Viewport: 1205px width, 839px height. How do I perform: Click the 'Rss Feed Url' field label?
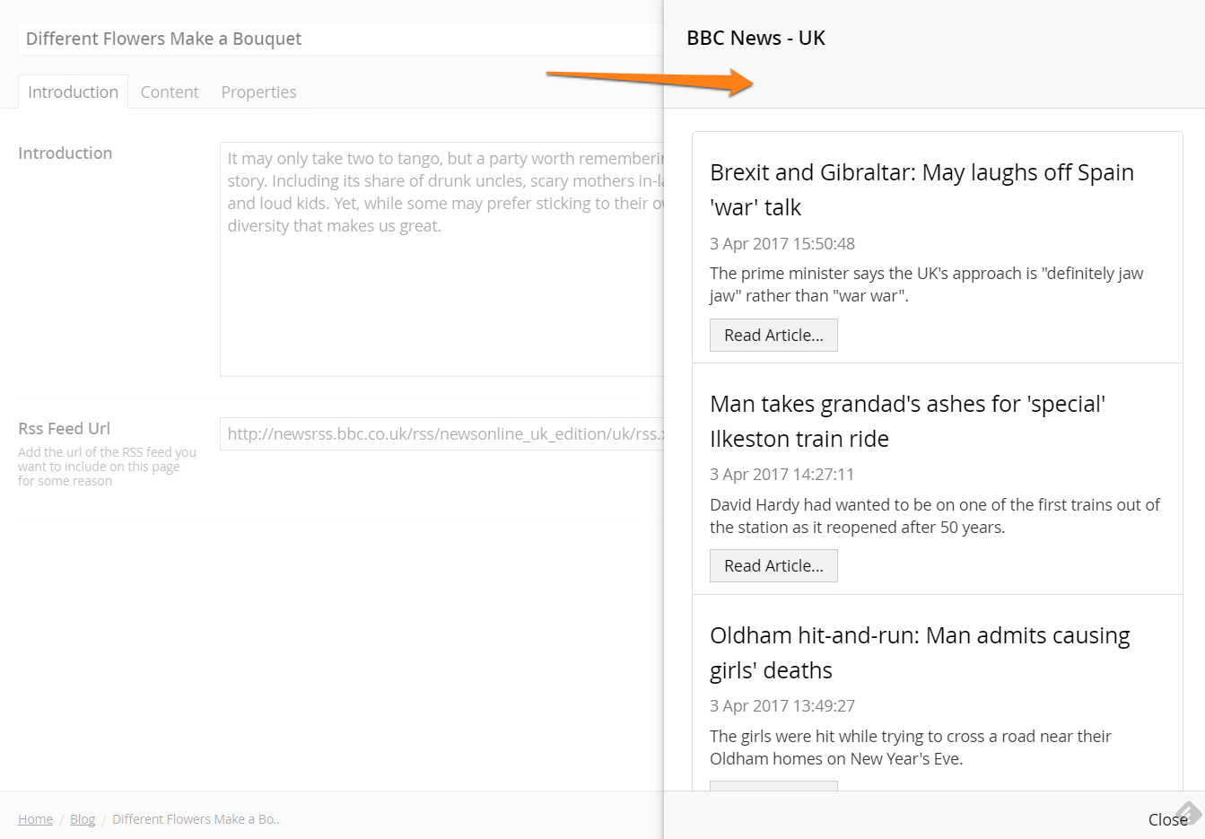pyautogui.click(x=64, y=428)
